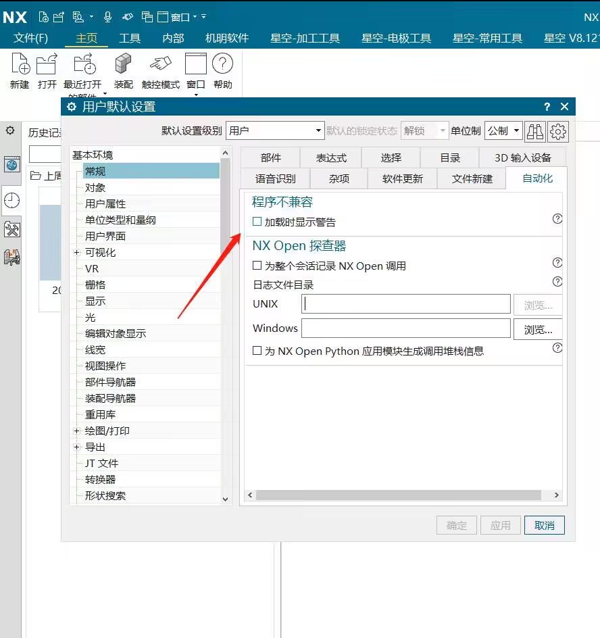This screenshot has height=638, width=600.
Task: Enable 加载时显示警告 checkbox
Action: 257,222
